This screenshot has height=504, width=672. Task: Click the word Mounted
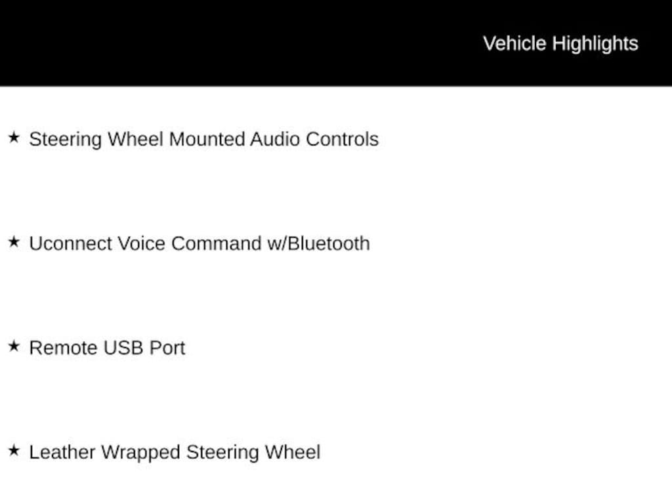[207, 139]
